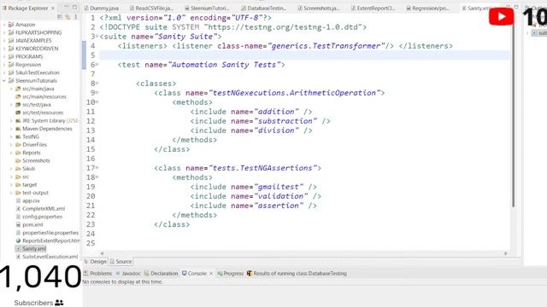Click the config.properties file icon
This screenshot has width=547, height=307.
tap(18, 217)
